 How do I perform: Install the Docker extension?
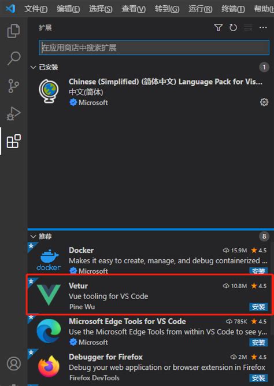point(258,270)
